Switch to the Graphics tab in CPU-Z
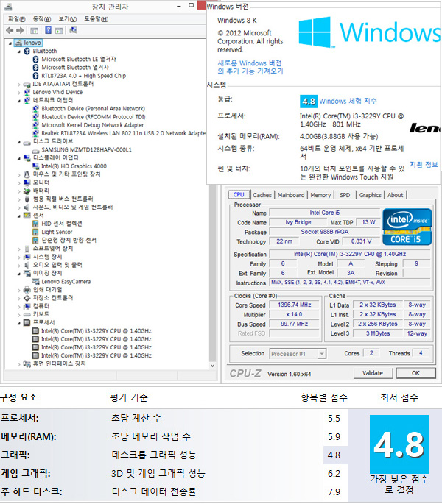 (370, 195)
